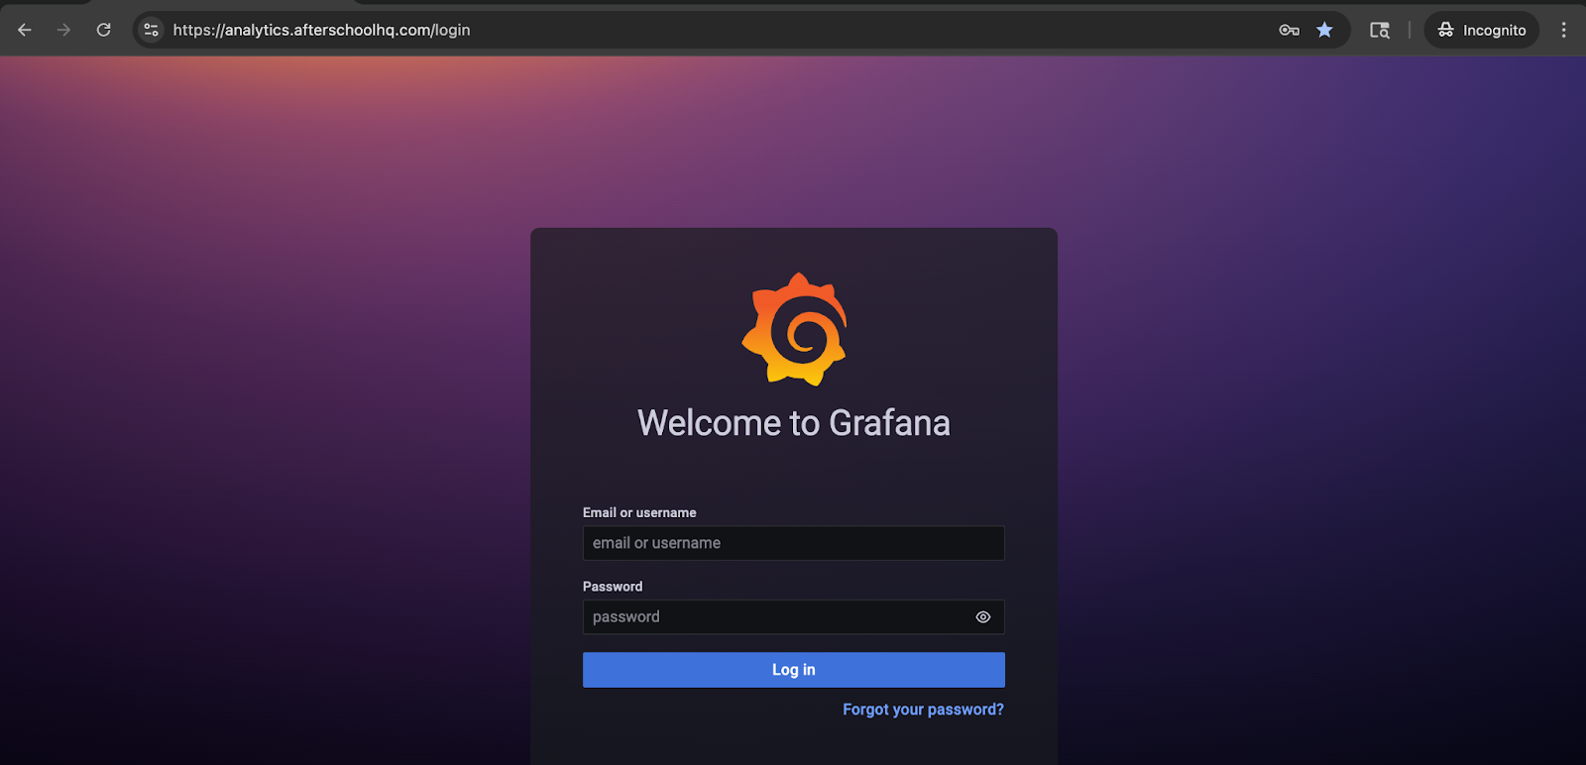Viewport: 1586px width, 765px height.
Task: Go back to the previous page
Action: (25, 30)
